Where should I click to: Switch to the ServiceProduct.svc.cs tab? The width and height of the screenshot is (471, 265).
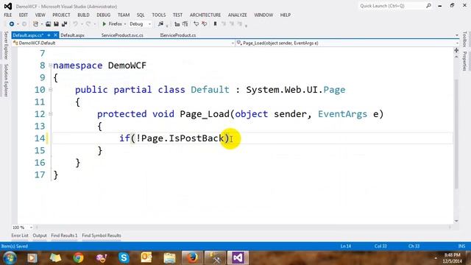pyautogui.click(x=122, y=35)
